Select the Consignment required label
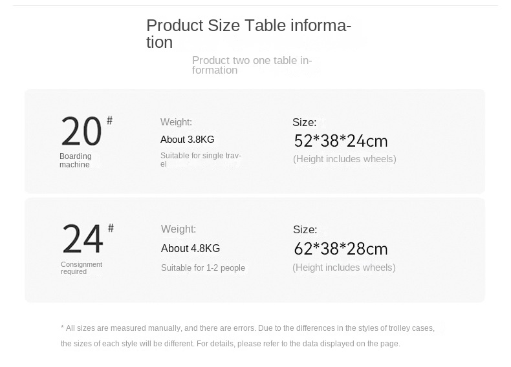Image resolution: width=511 pixels, height=367 pixels. [81, 267]
